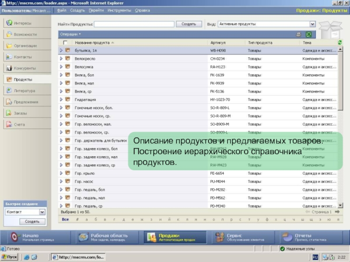Click the product icon for Велокресло row
Viewport: 350px width, 262px height.
[x=68, y=59]
